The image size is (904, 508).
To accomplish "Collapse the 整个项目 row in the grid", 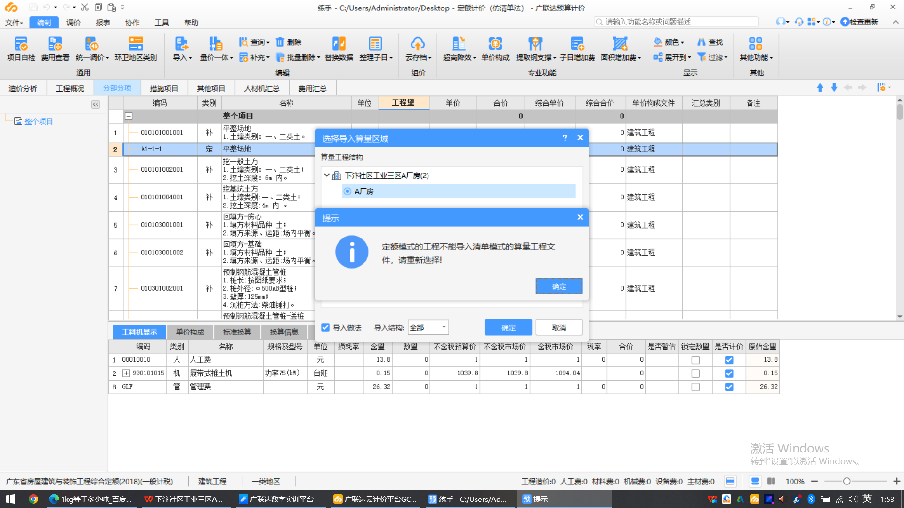I will pos(129,116).
